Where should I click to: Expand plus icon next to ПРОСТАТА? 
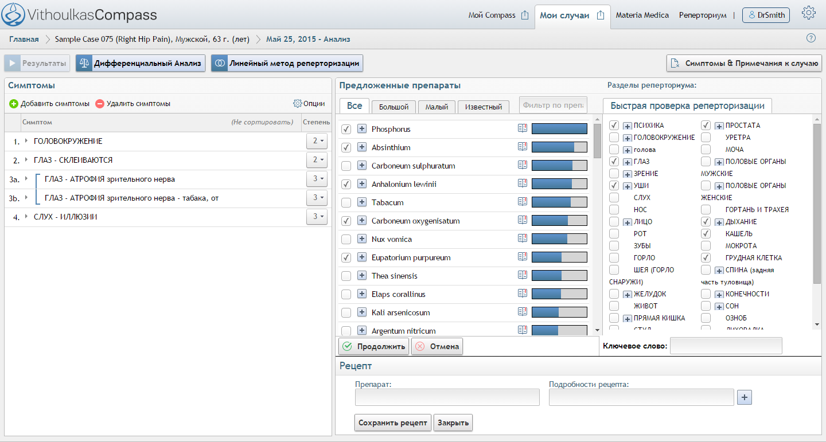point(719,126)
